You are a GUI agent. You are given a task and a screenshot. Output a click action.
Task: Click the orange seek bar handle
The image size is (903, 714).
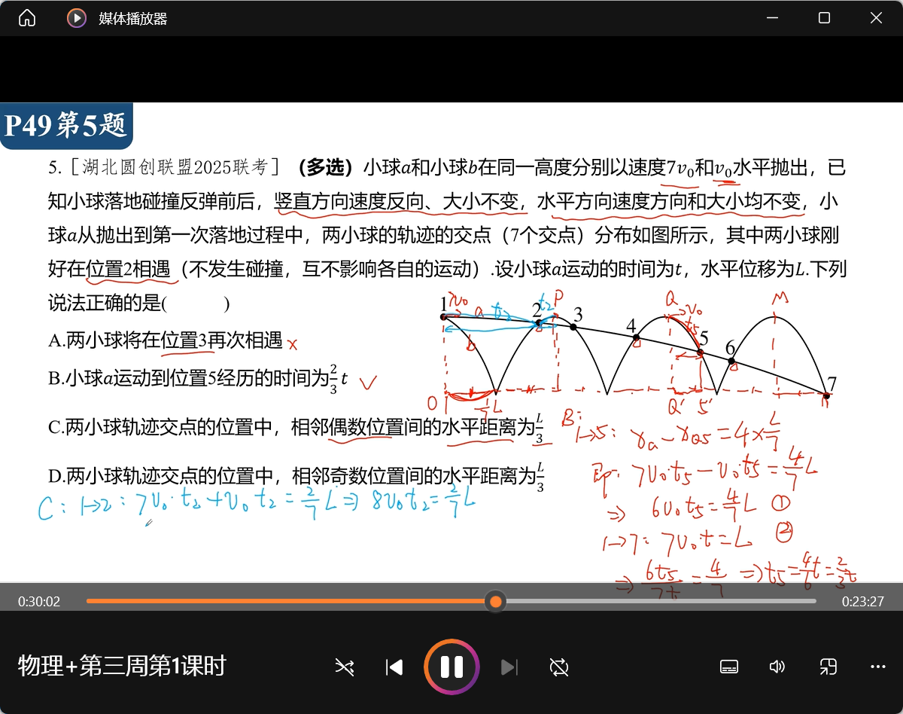pyautogui.click(x=495, y=601)
